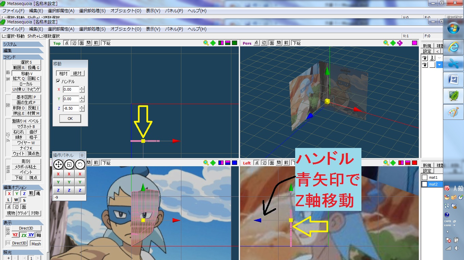Switch to Metasequoia leaf icon in taskbar

(453, 96)
